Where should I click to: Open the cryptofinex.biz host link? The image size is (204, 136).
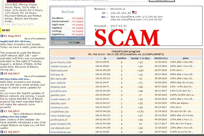tap(60, 111)
